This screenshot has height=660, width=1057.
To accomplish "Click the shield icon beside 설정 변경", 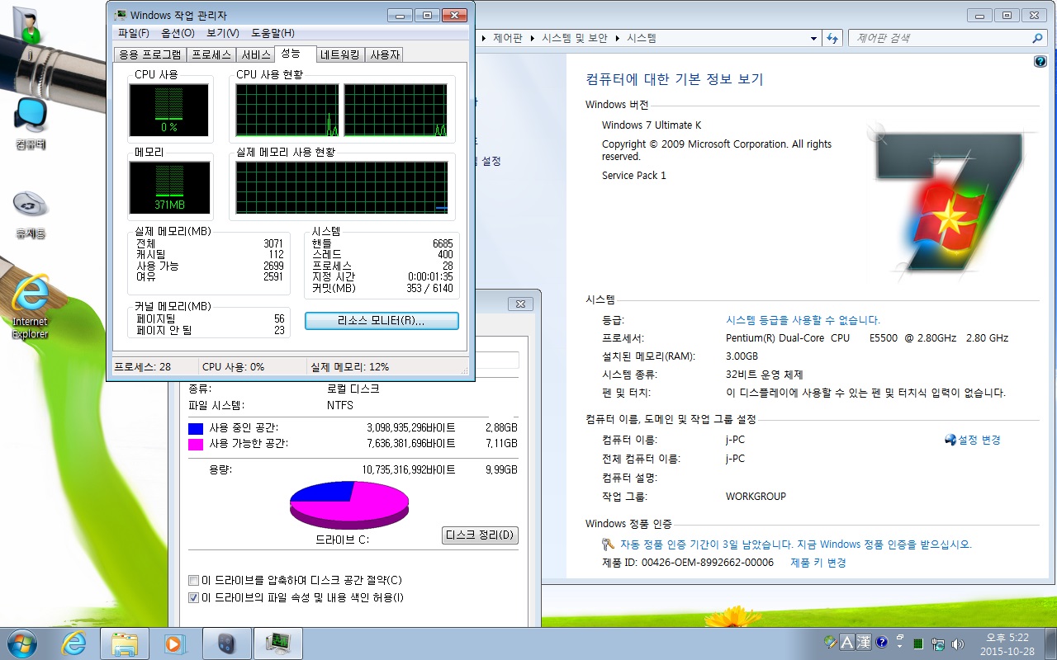I will tap(950, 440).
